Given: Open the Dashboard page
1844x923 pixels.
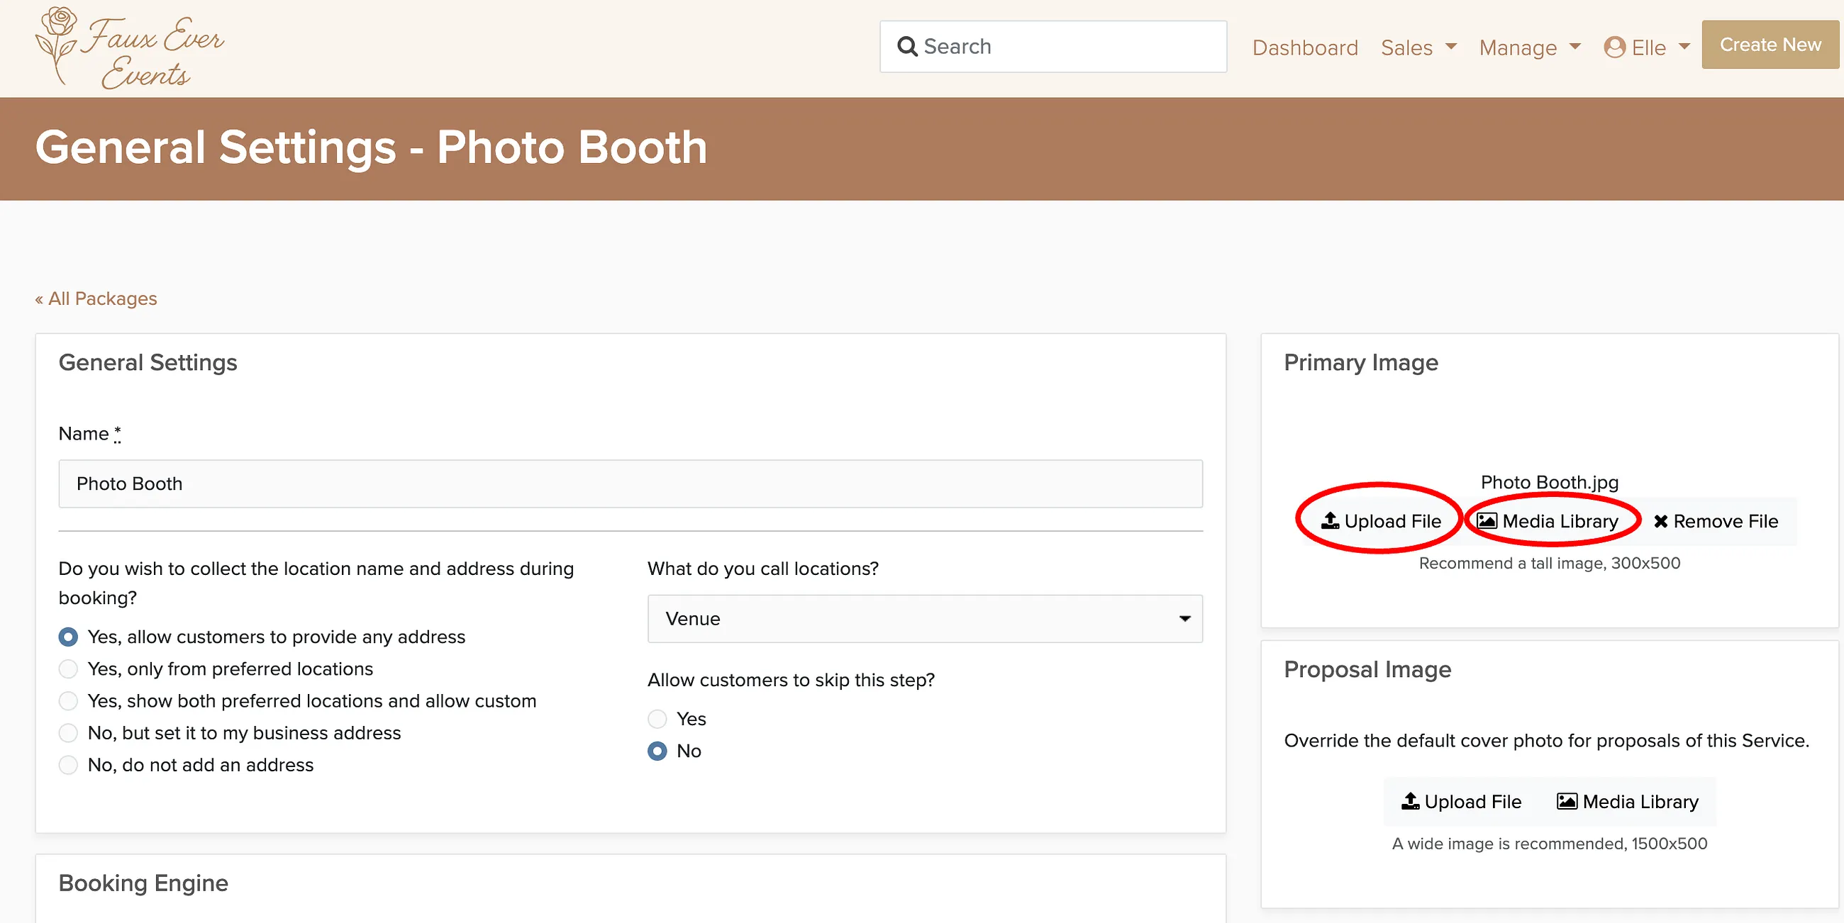Looking at the screenshot, I should [x=1305, y=47].
